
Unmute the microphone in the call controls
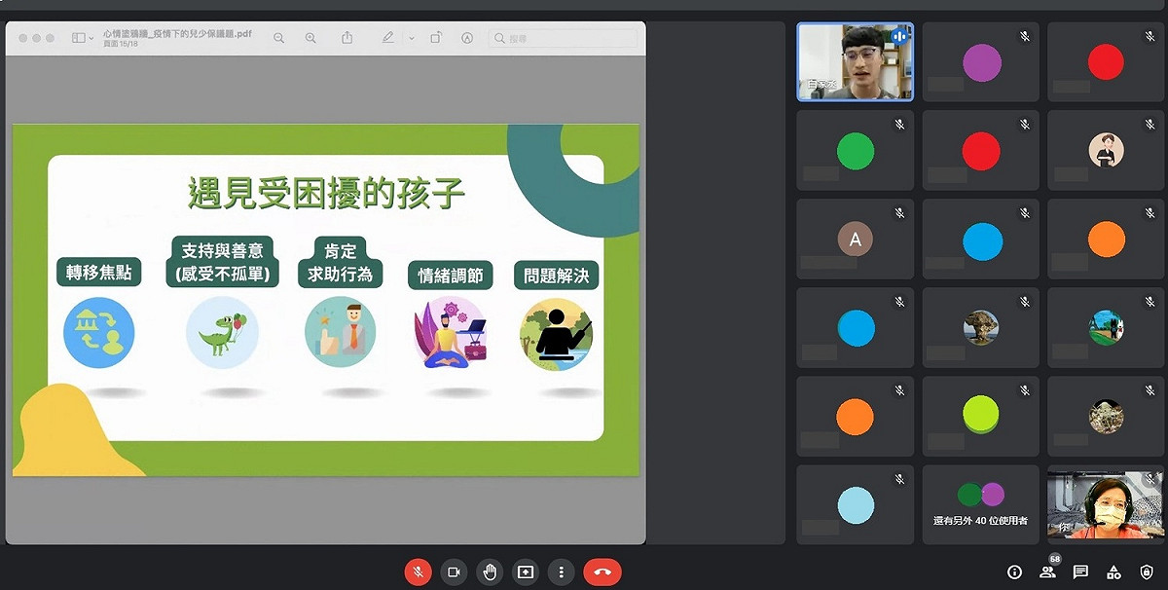418,572
